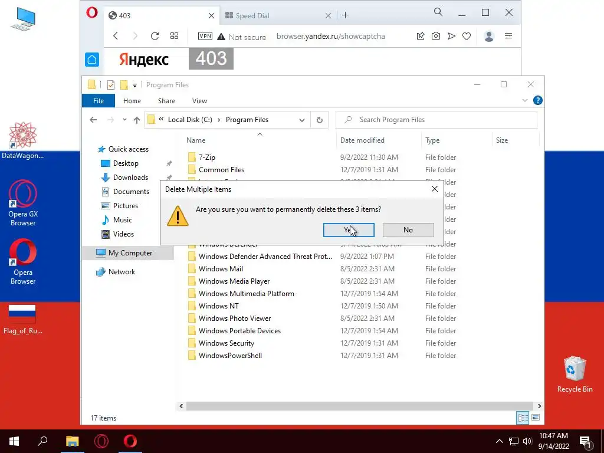Click the Properties quick access toolbar icon
This screenshot has width=604, height=453.
point(110,85)
